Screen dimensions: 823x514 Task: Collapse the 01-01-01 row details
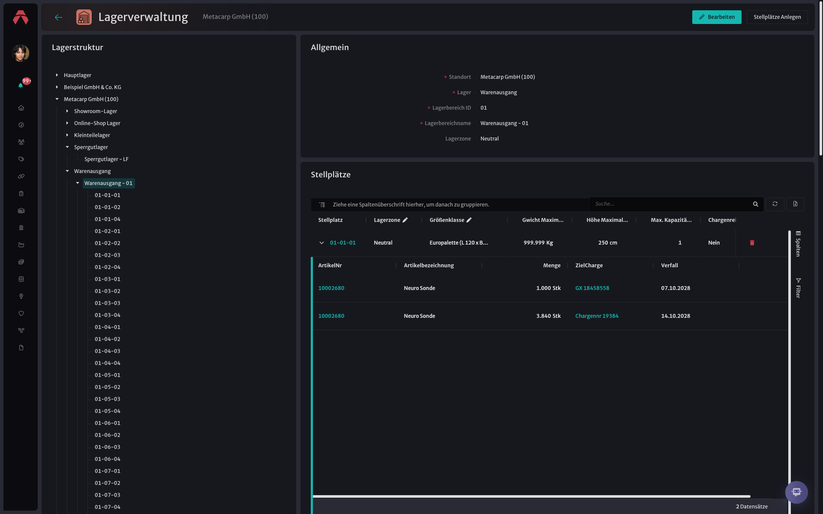[x=321, y=243]
